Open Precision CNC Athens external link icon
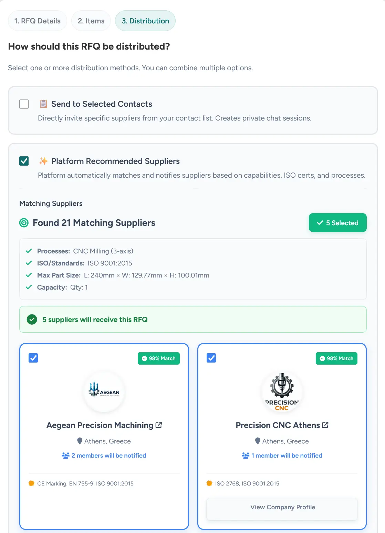 tap(325, 425)
